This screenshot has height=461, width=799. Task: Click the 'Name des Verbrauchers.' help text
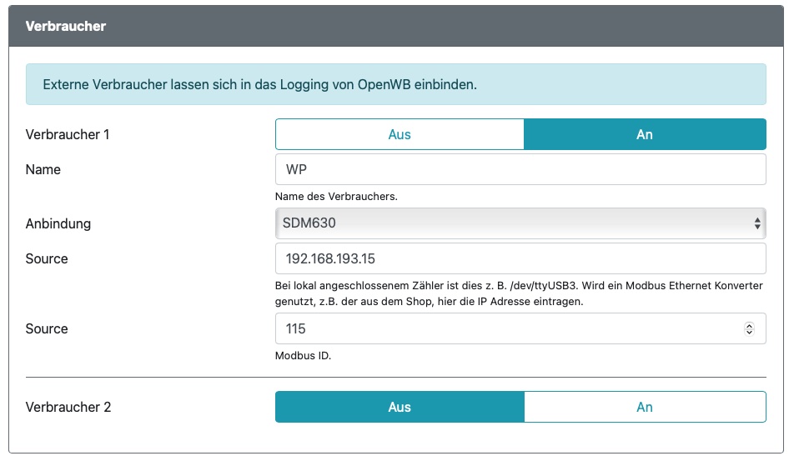(335, 197)
